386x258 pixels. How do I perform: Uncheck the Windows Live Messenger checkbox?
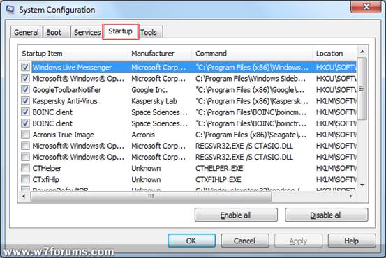click(x=25, y=67)
